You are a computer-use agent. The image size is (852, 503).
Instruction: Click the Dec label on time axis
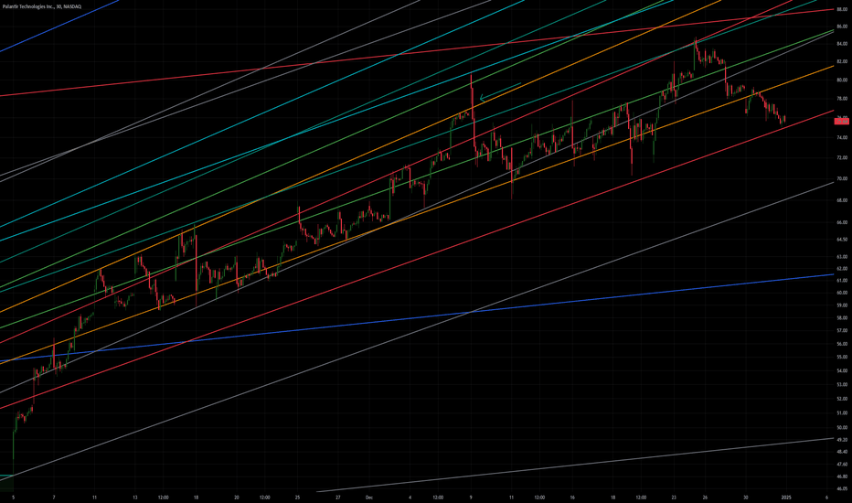(369, 498)
